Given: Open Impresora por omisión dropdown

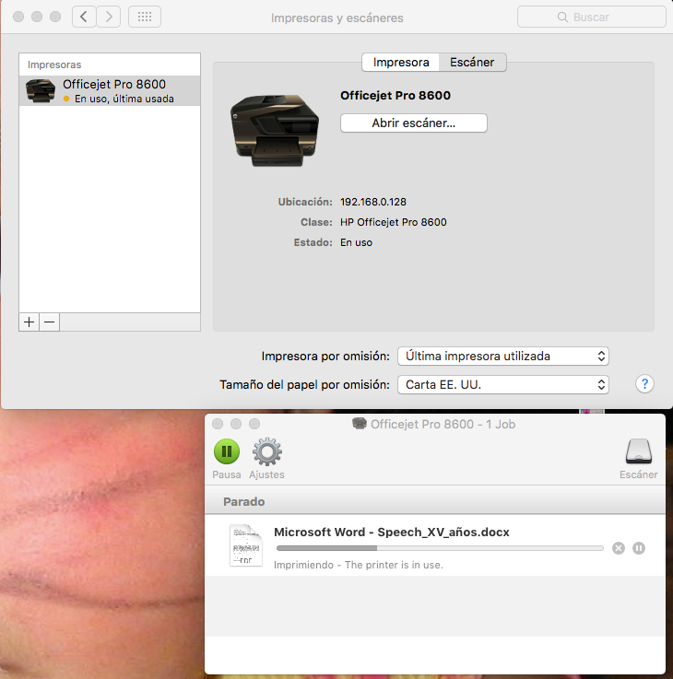Looking at the screenshot, I should pyautogui.click(x=503, y=356).
